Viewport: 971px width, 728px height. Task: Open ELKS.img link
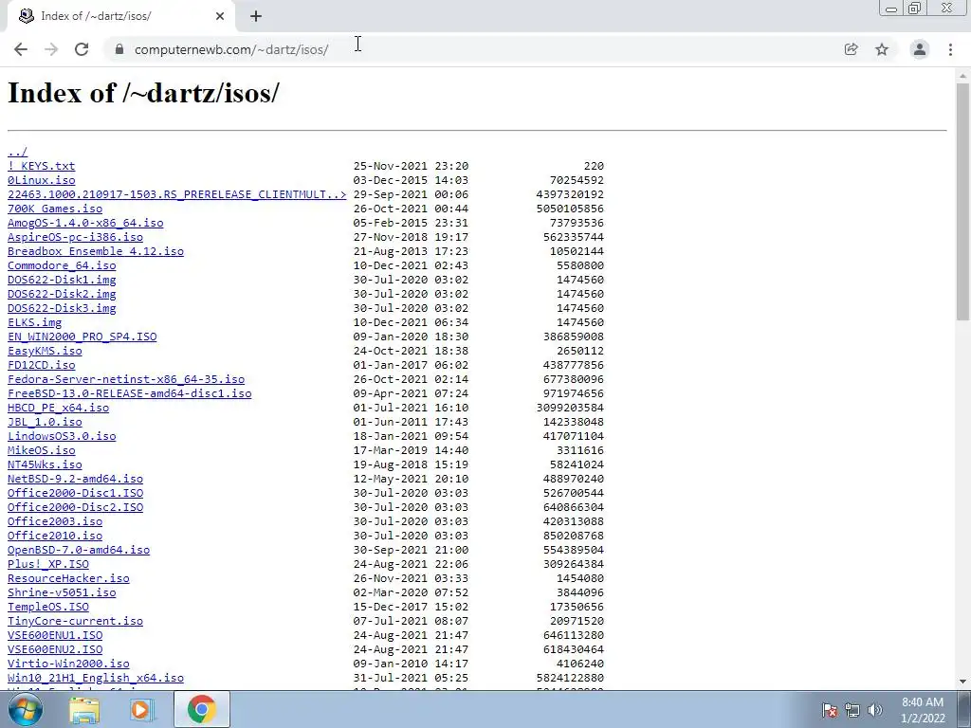35,322
